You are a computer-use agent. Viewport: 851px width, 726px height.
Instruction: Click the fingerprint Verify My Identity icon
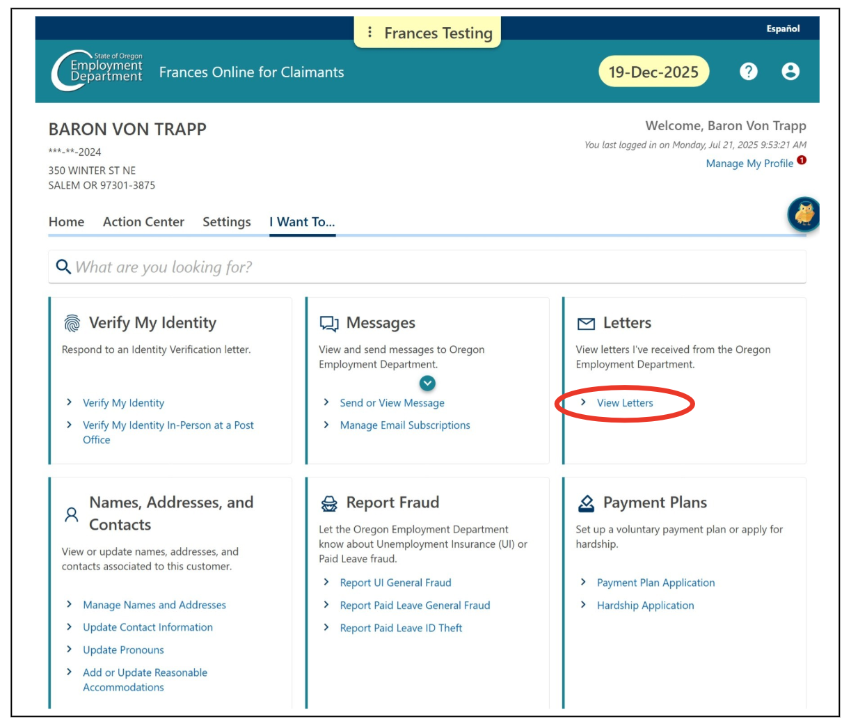(72, 323)
